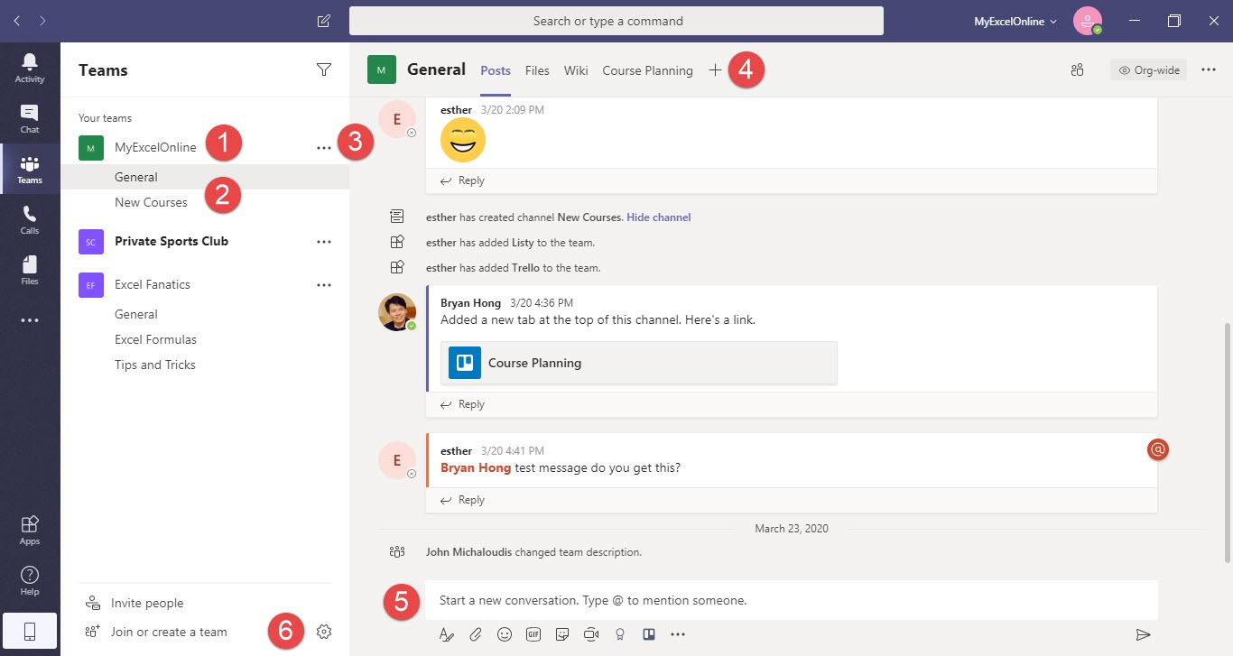The image size is (1233, 656).
Task: Click the "Your teams" heading text
Action: [x=105, y=118]
